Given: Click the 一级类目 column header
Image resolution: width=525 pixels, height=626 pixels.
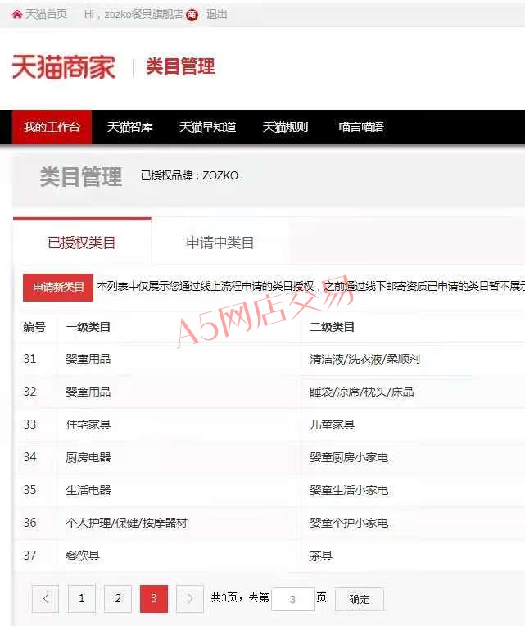Looking at the screenshot, I should coord(88,327).
